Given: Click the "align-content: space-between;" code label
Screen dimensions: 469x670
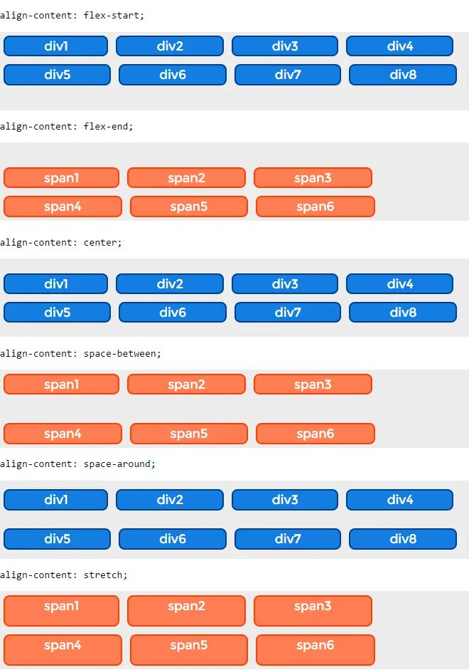Looking at the screenshot, I should pyautogui.click(x=80, y=353).
